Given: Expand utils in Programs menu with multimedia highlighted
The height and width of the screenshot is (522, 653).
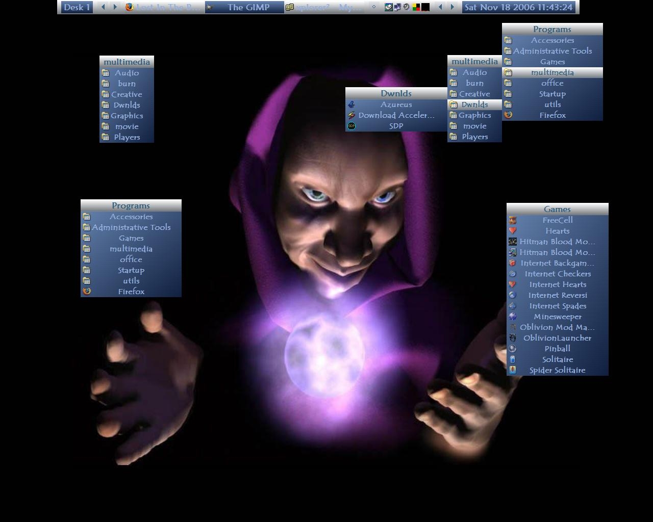Looking at the screenshot, I should tap(552, 105).
